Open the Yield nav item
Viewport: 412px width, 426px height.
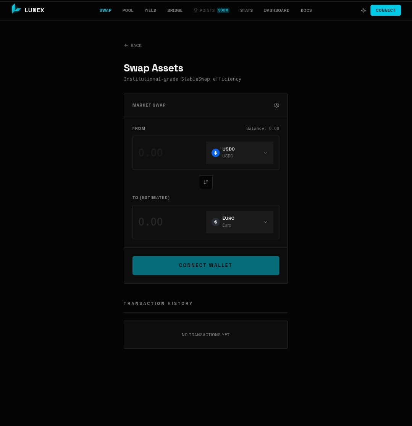pyautogui.click(x=150, y=10)
